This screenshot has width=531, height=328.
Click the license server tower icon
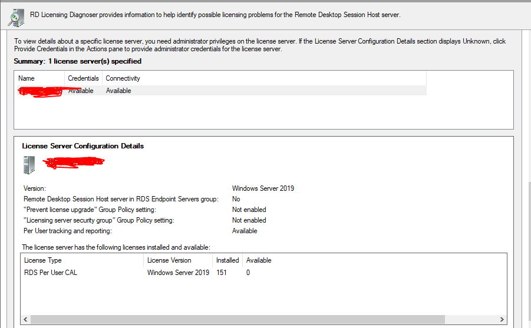pos(29,165)
